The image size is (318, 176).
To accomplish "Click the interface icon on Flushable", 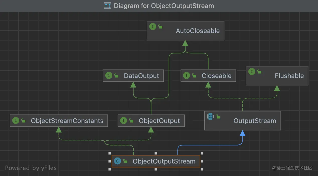I will pyautogui.click(x=252, y=72).
